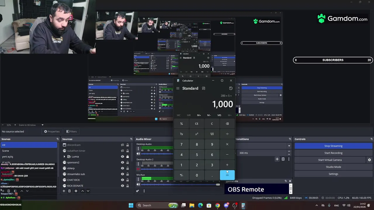Open Studio Mode
This screenshot has width=374, height=210.
pyautogui.click(x=333, y=167)
